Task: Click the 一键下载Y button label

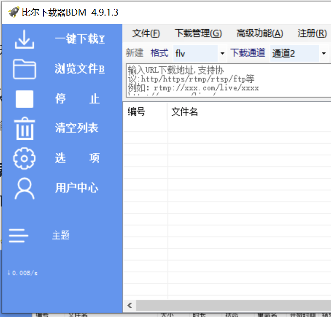Action: 80,38
